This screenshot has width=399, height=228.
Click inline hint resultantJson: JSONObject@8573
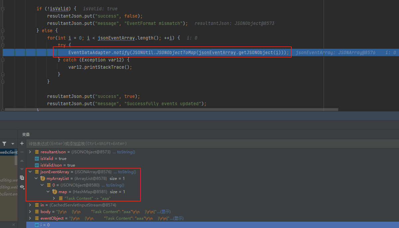(x=234, y=23)
